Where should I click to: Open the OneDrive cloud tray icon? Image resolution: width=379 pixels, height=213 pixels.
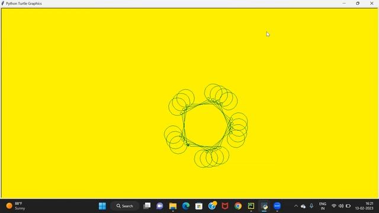(x=303, y=206)
